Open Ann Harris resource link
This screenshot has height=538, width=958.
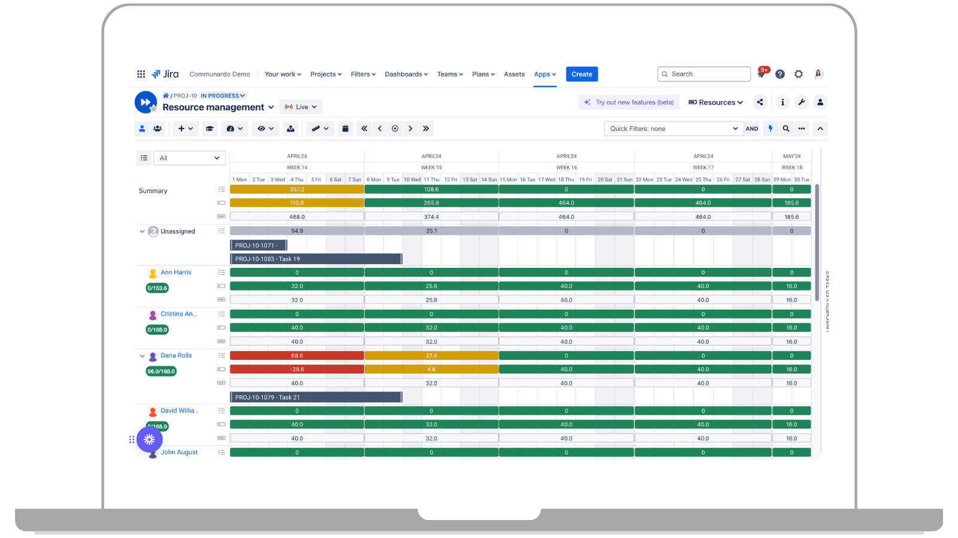[x=176, y=272]
